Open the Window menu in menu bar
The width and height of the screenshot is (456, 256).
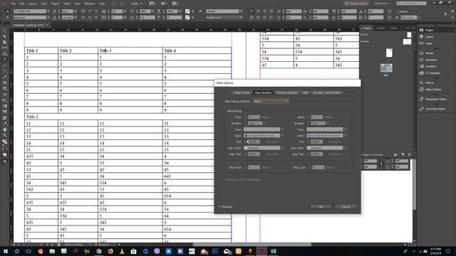(90, 4)
